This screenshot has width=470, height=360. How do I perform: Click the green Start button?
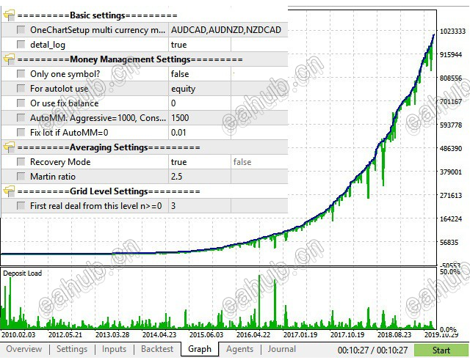441,350
